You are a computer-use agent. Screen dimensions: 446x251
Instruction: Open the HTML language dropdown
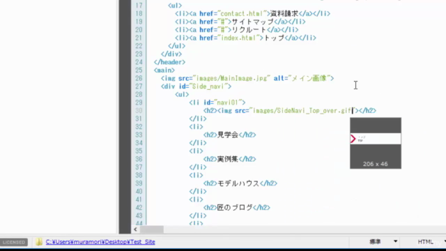click(x=431, y=242)
